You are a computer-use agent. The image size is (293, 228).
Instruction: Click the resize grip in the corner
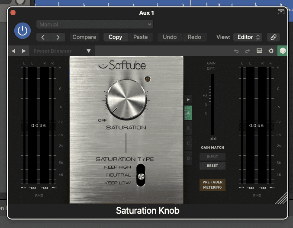pyautogui.click(x=282, y=198)
